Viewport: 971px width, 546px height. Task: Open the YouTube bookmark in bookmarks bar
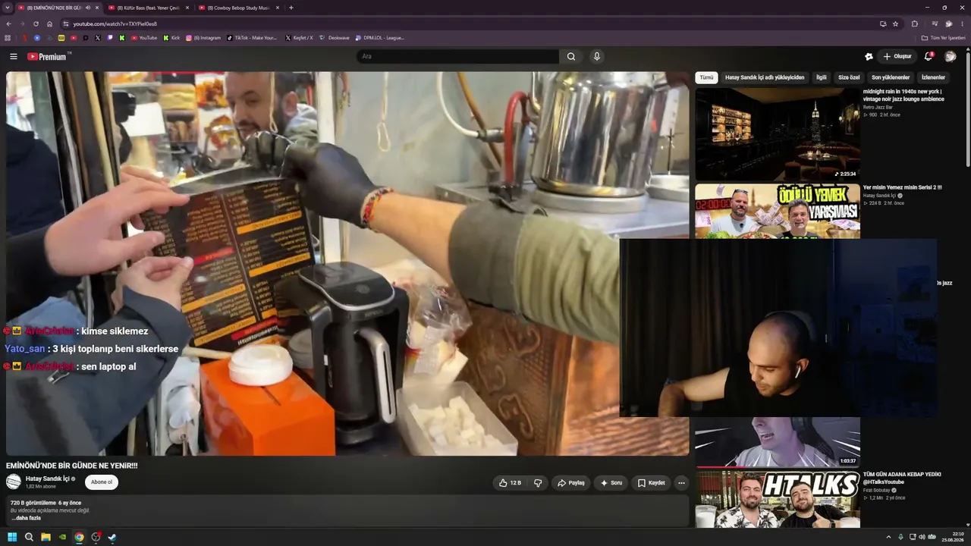(x=144, y=38)
